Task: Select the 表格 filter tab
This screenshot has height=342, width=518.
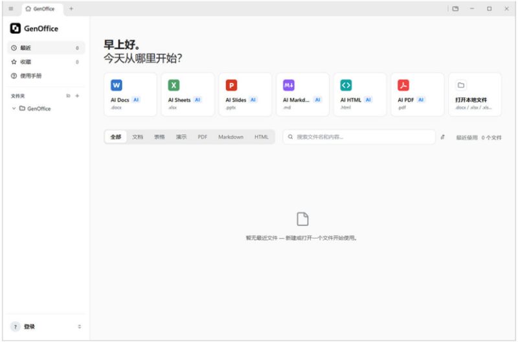Action: point(159,137)
